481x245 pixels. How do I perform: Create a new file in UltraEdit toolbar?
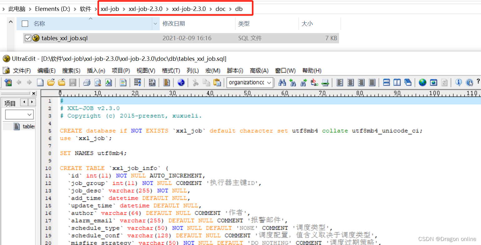(x=40, y=82)
